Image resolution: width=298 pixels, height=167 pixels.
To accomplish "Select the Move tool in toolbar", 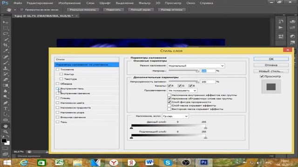I will point(5,22).
